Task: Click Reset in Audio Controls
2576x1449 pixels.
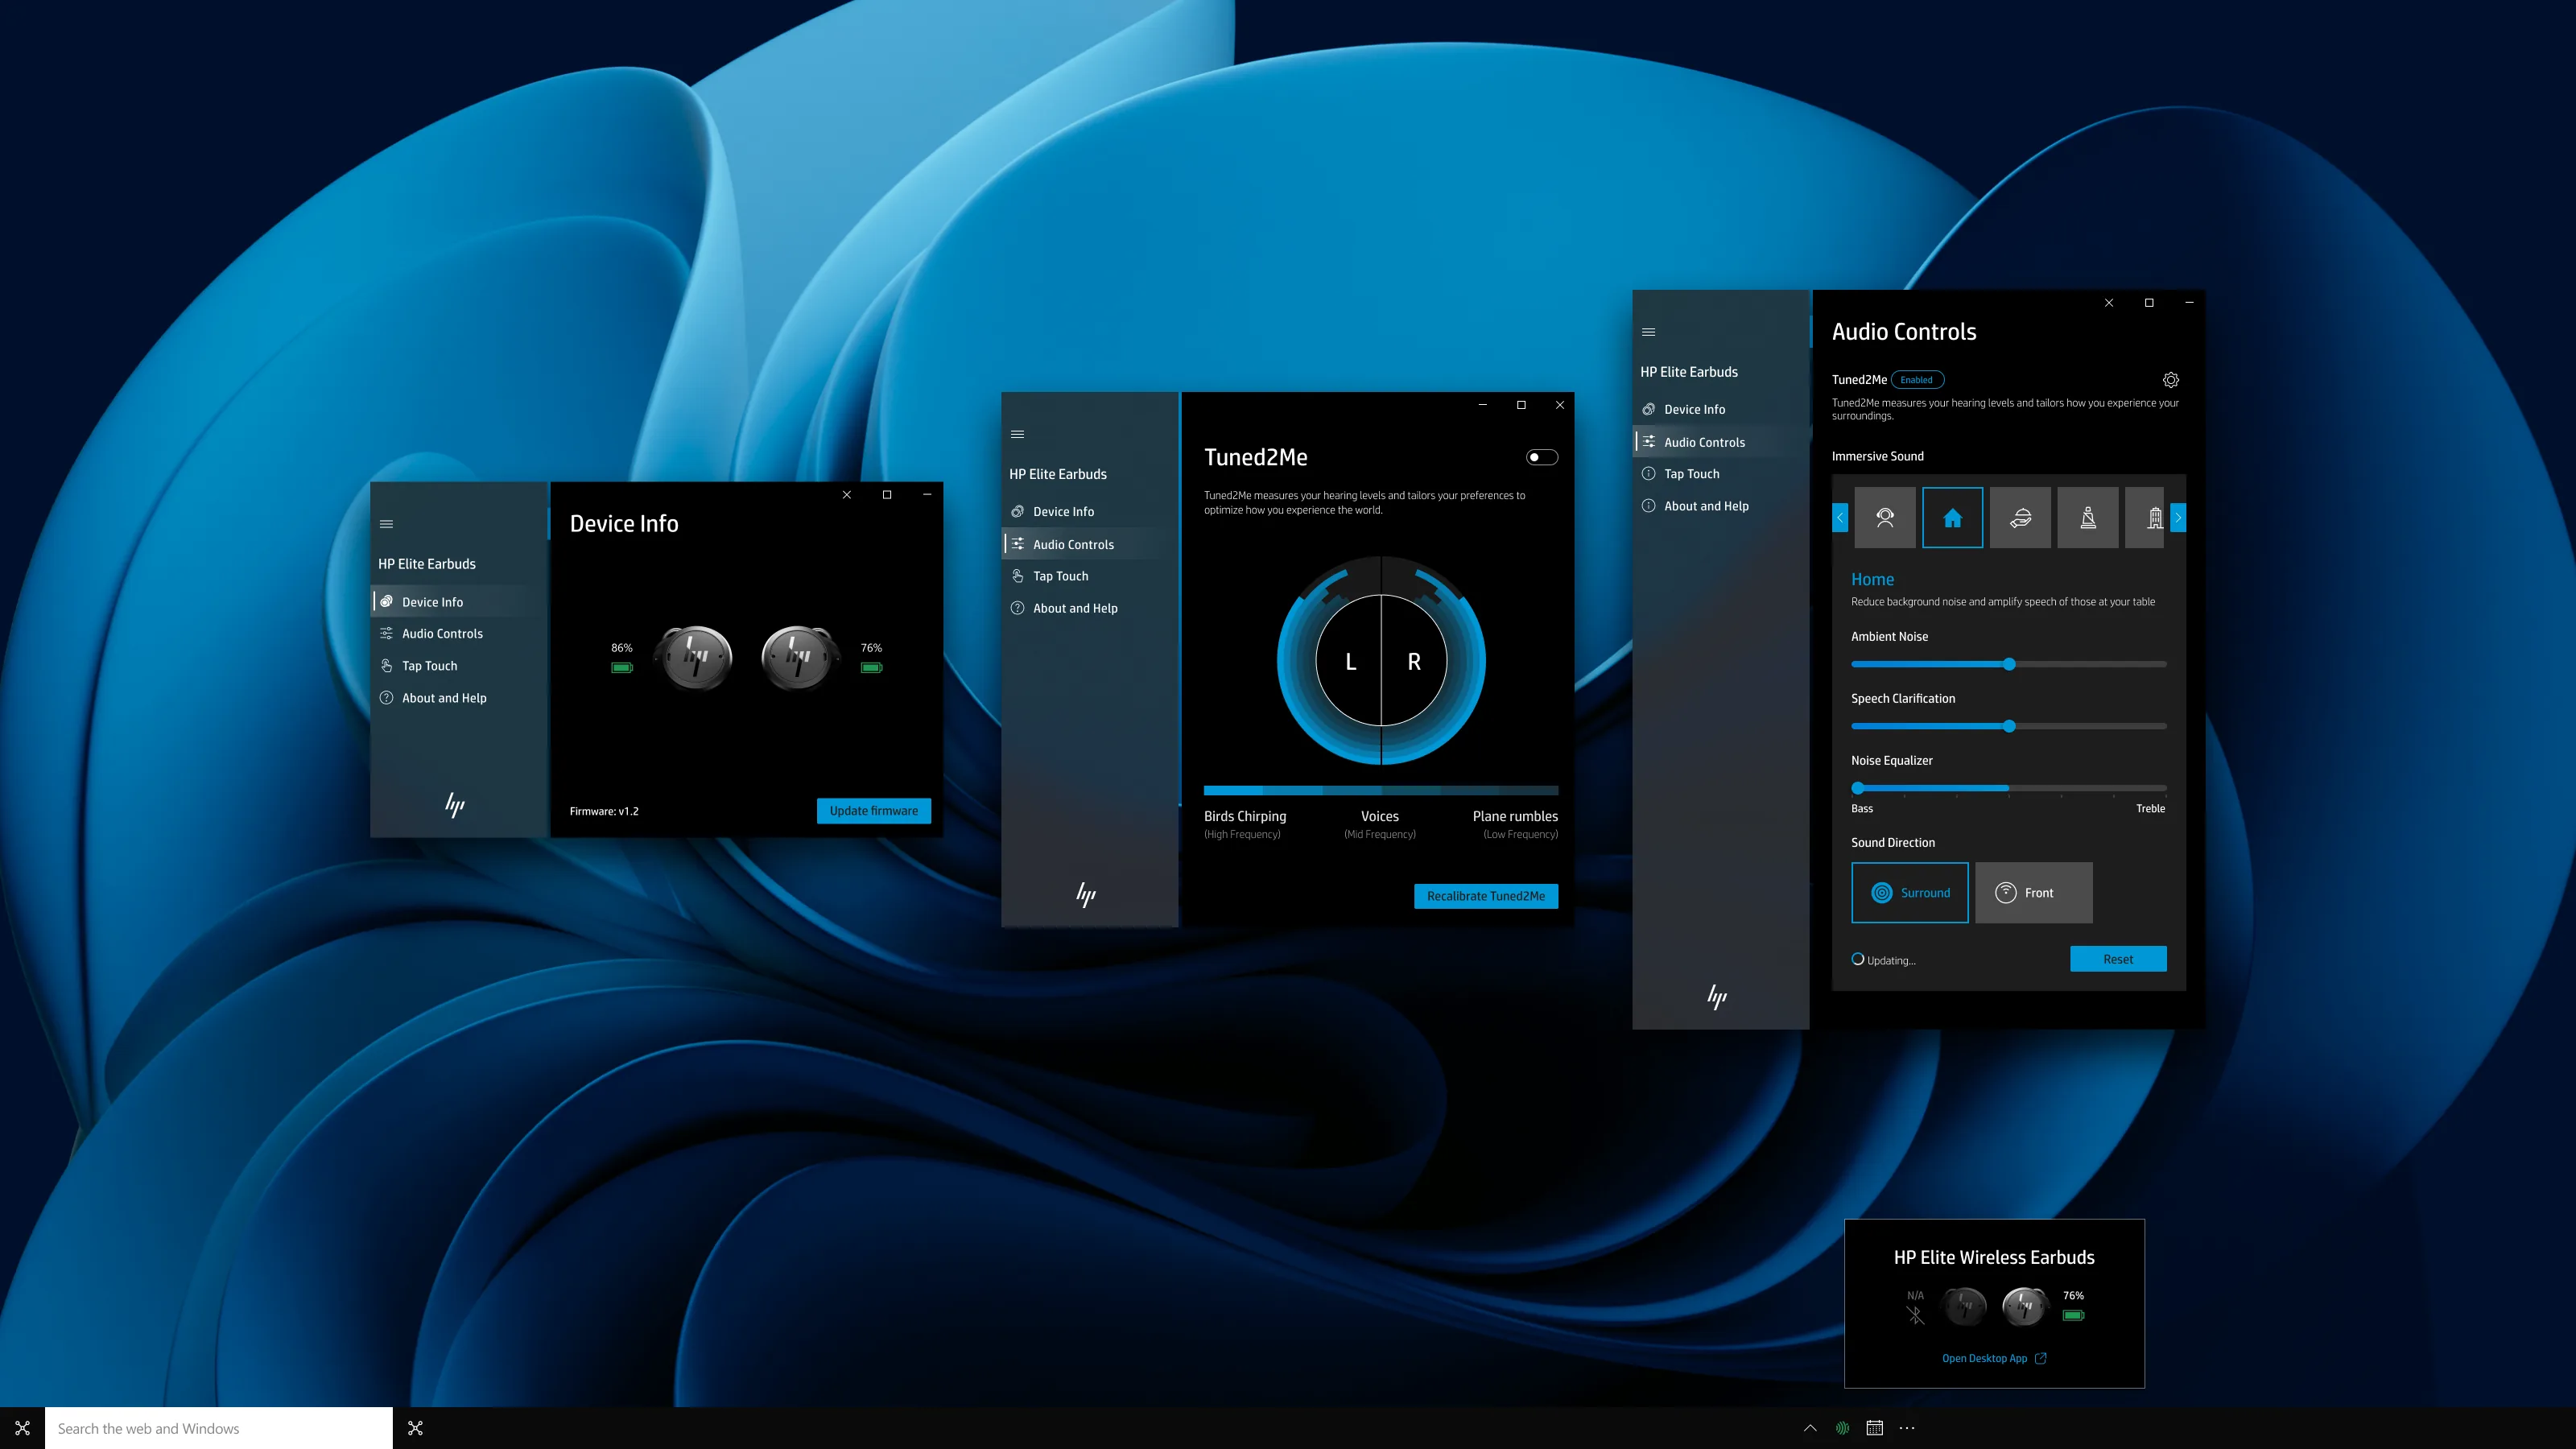Action: click(x=2118, y=959)
